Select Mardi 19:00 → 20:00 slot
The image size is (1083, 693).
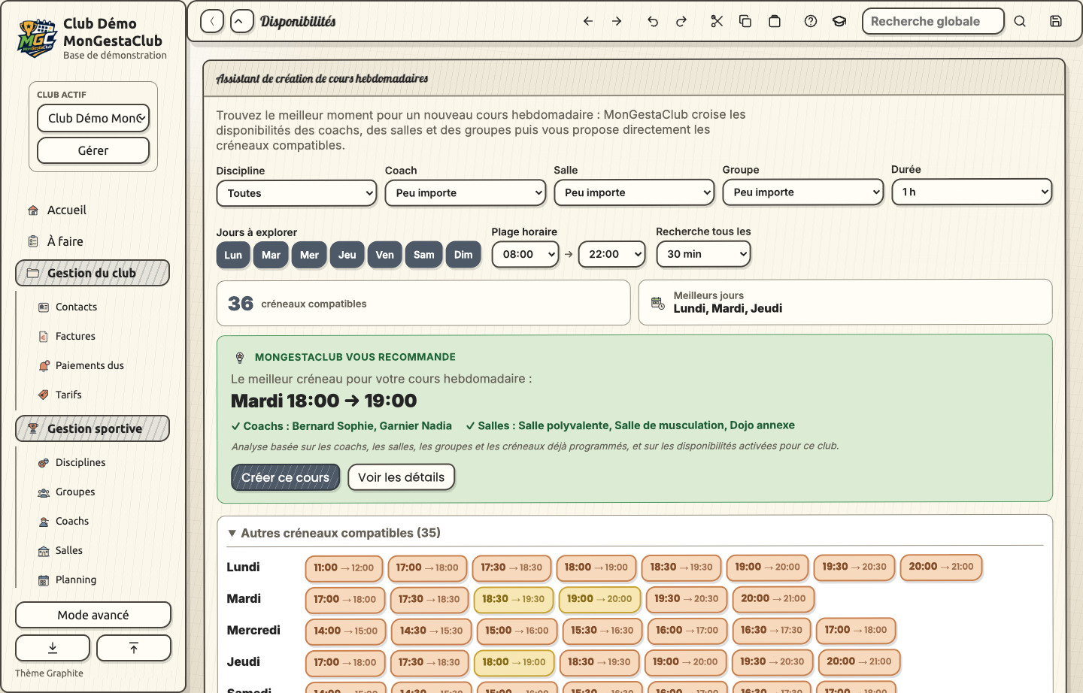pos(599,599)
